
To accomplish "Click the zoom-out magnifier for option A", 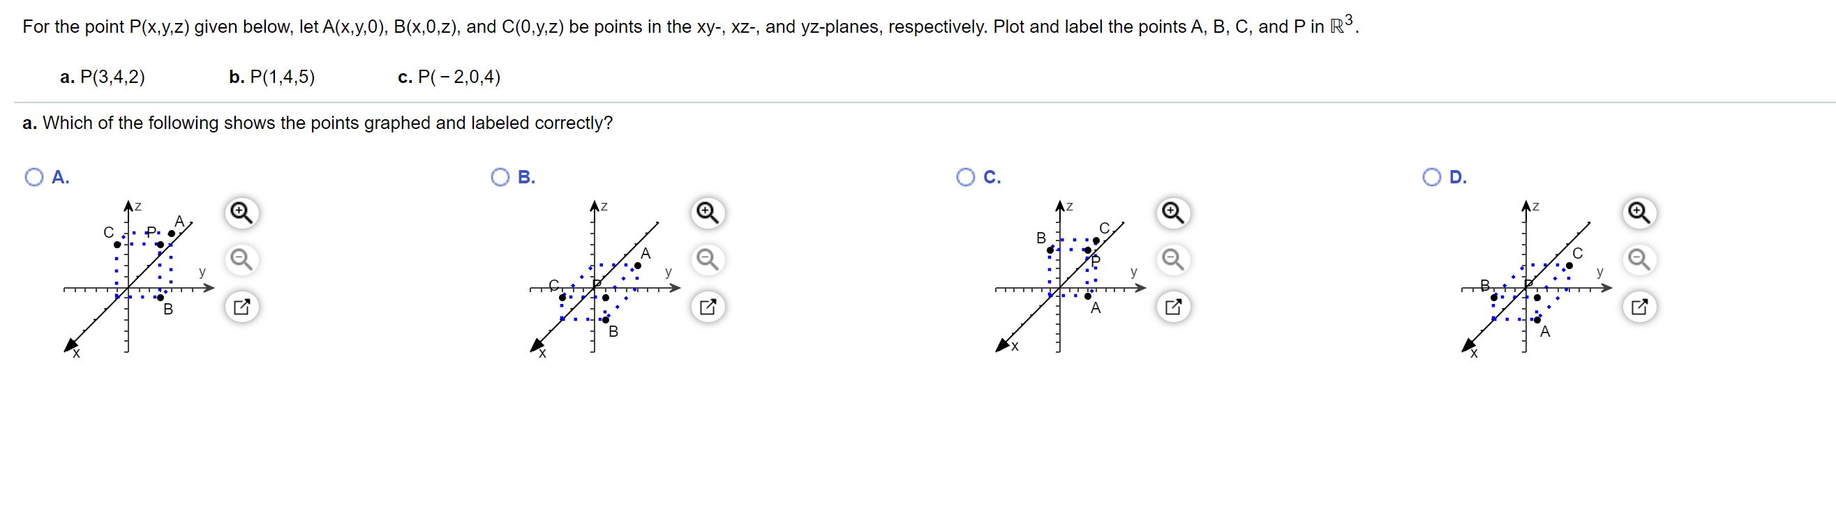I will [x=241, y=259].
